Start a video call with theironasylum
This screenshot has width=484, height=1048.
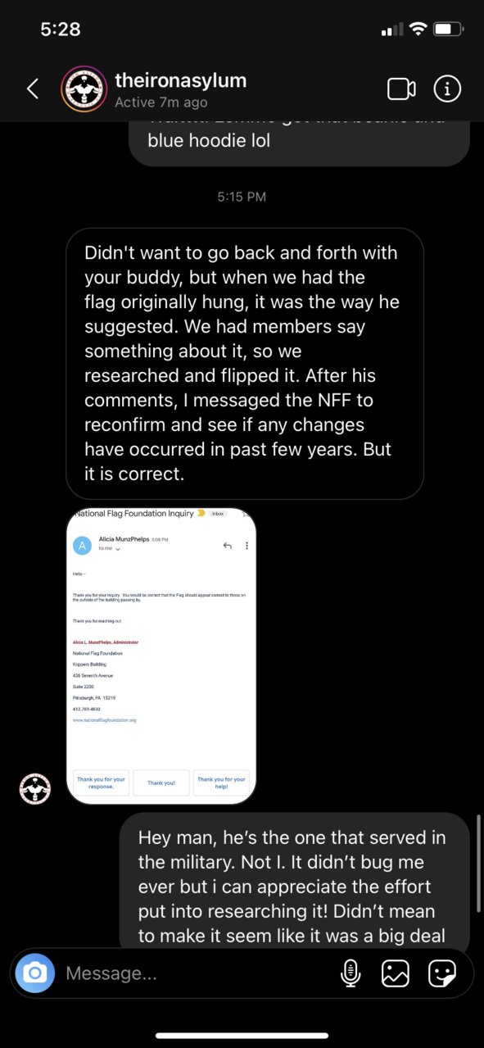(x=401, y=89)
